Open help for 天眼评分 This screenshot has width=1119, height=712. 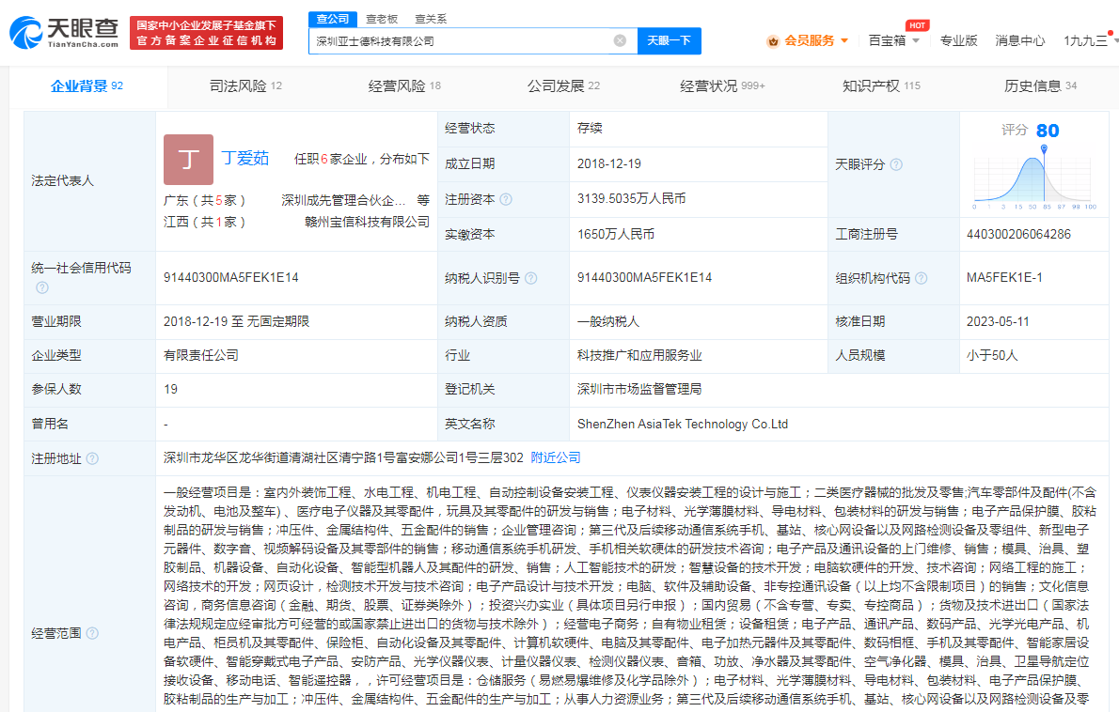coord(896,164)
